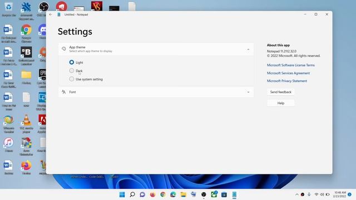The image size is (356, 200).
Task: Choose the Dark theme radio button
Action: click(72, 71)
